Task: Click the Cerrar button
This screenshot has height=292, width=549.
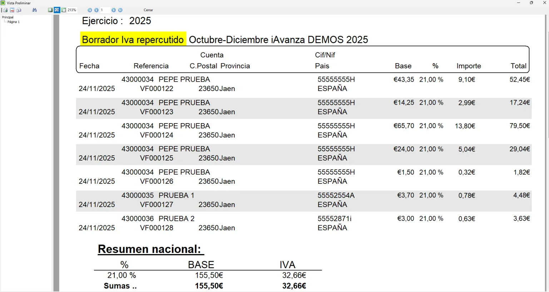Action: coord(148,10)
